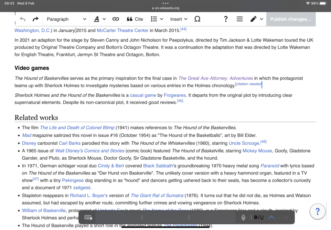331x230 pixels.
Task: Open the Insert menu
Action: point(179,19)
